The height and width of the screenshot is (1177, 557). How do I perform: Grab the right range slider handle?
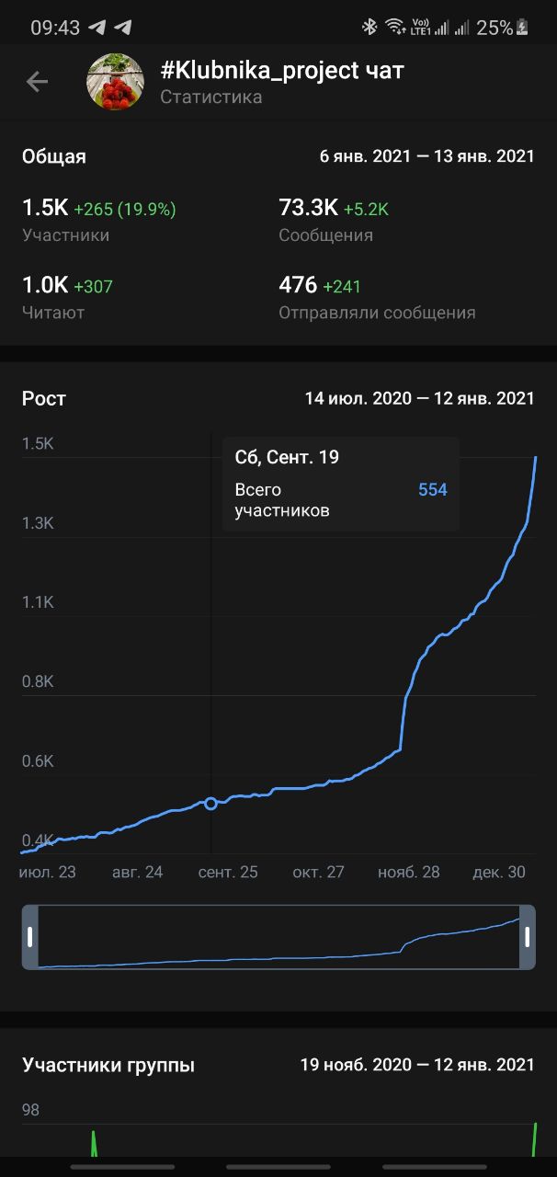click(528, 937)
